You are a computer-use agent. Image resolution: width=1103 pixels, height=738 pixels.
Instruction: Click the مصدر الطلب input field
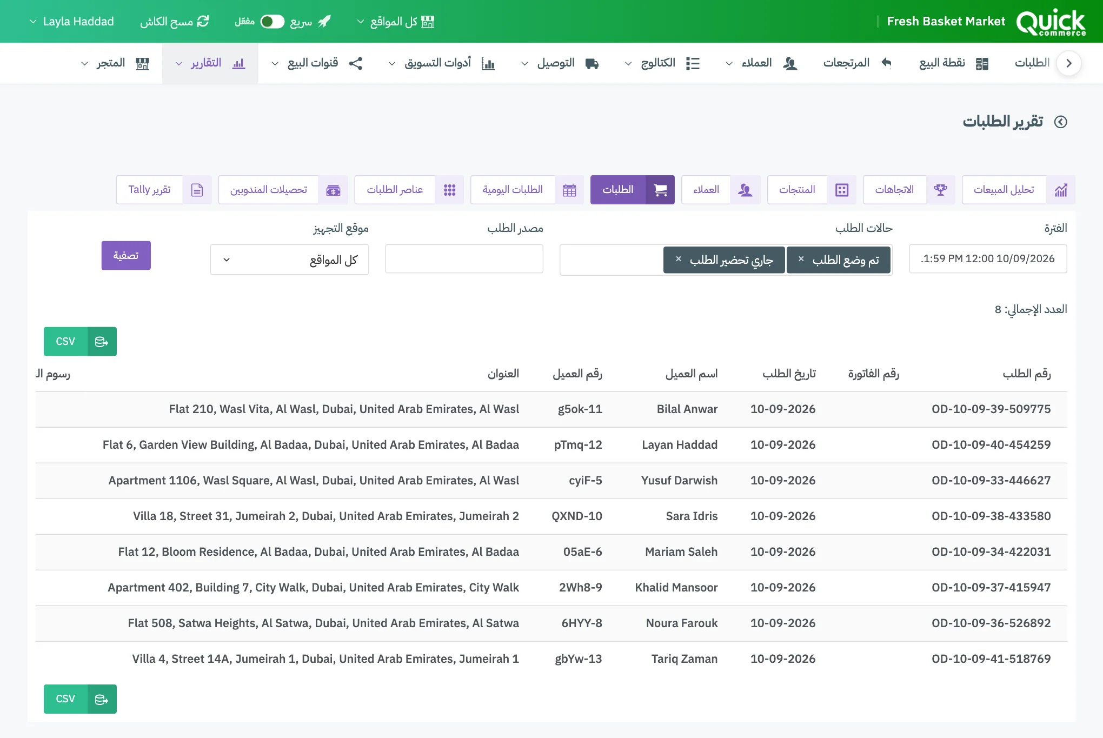click(x=464, y=259)
